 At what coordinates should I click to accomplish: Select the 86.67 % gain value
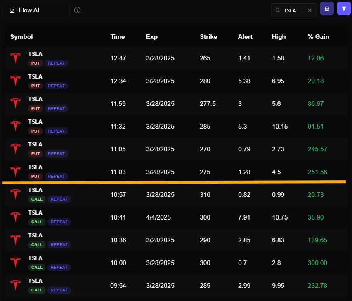point(316,103)
